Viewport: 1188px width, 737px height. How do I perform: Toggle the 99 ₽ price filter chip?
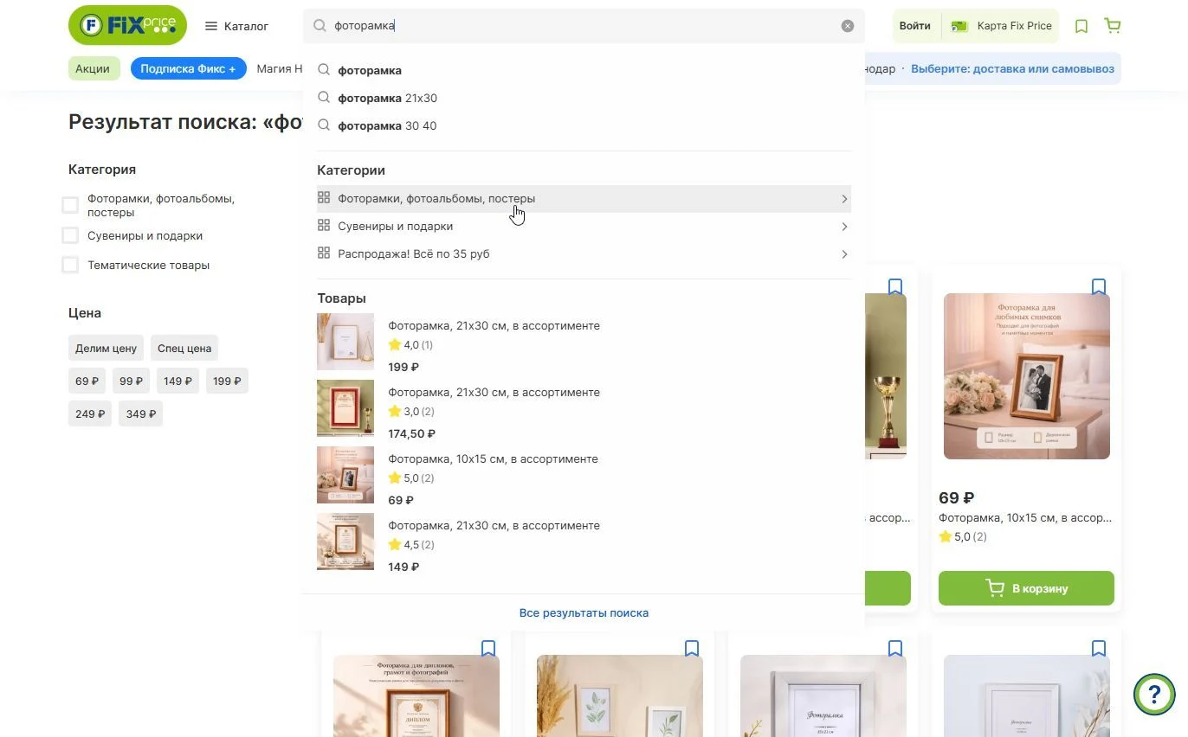[x=131, y=381]
